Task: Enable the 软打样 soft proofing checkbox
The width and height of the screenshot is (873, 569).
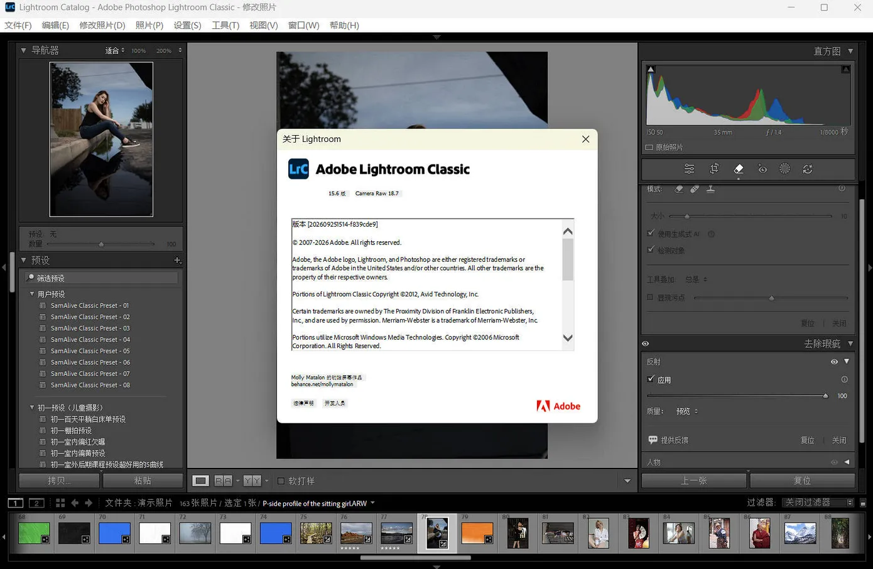Action: [x=281, y=481]
